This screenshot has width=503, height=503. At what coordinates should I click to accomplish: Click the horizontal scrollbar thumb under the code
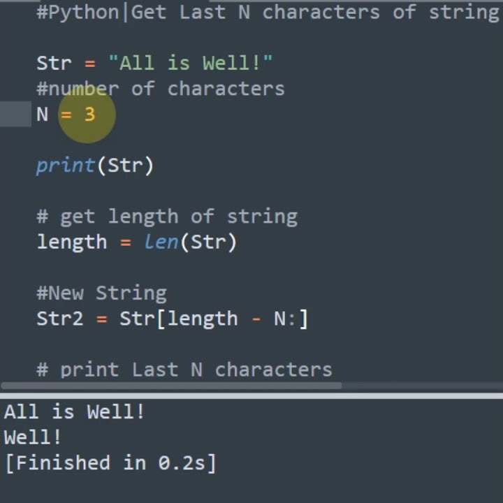[x=170, y=386]
